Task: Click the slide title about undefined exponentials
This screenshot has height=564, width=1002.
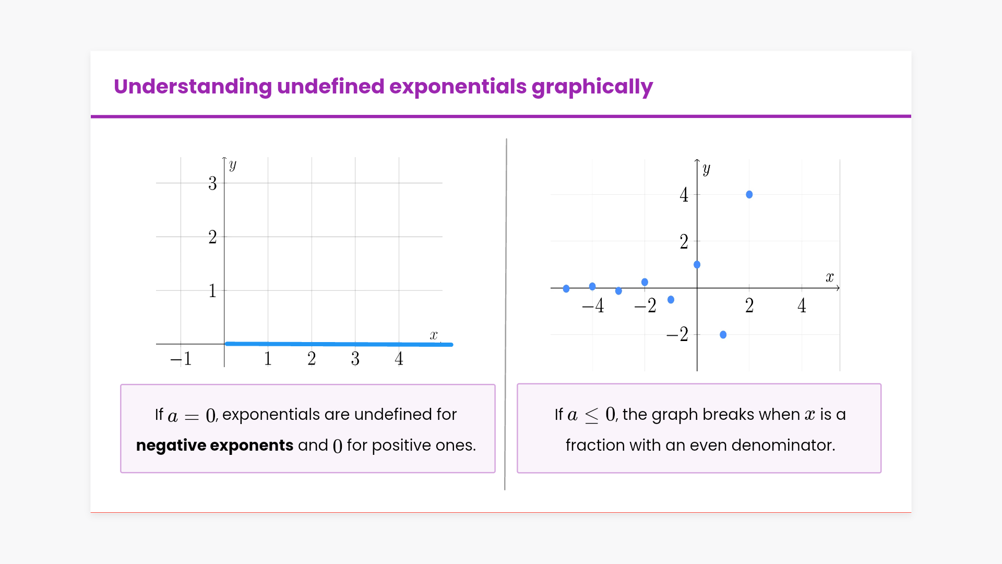Action: [383, 87]
